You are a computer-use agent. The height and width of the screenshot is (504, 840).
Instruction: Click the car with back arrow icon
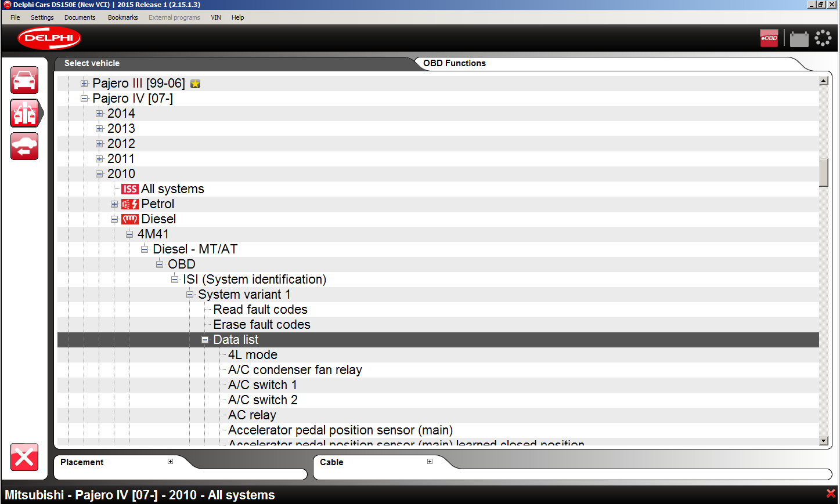pyautogui.click(x=24, y=146)
